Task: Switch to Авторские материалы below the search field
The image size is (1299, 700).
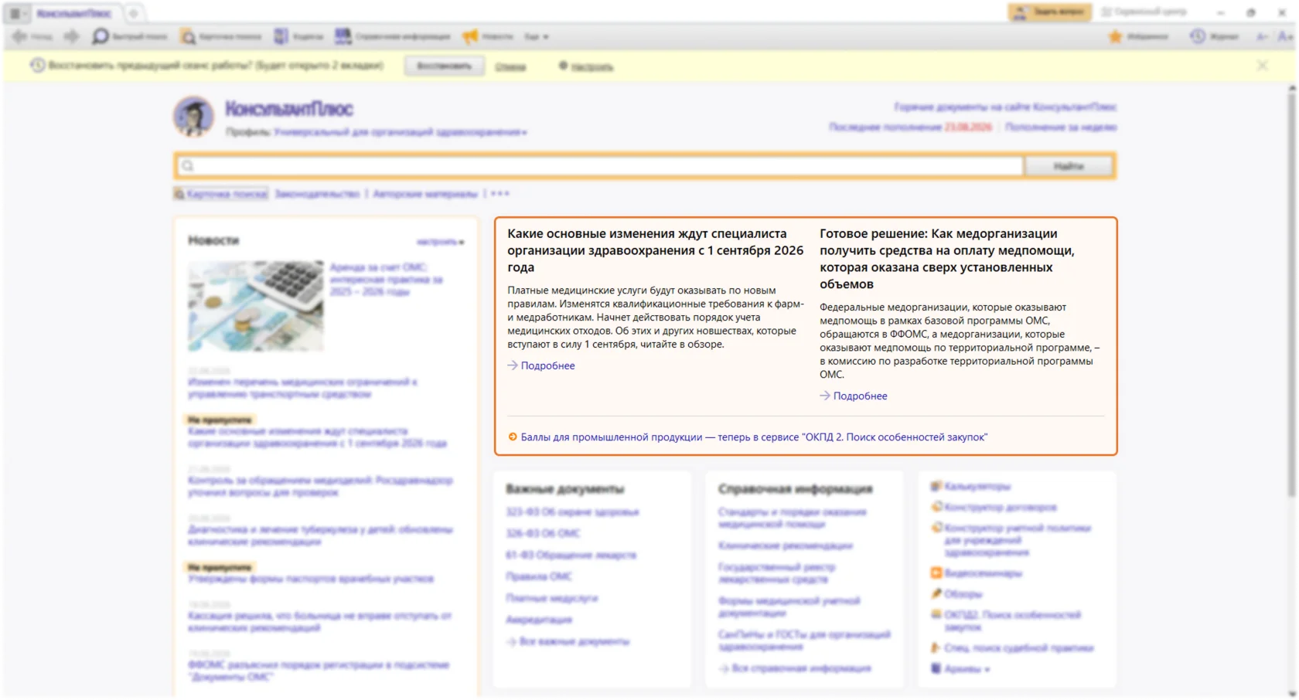Action: 425,194
